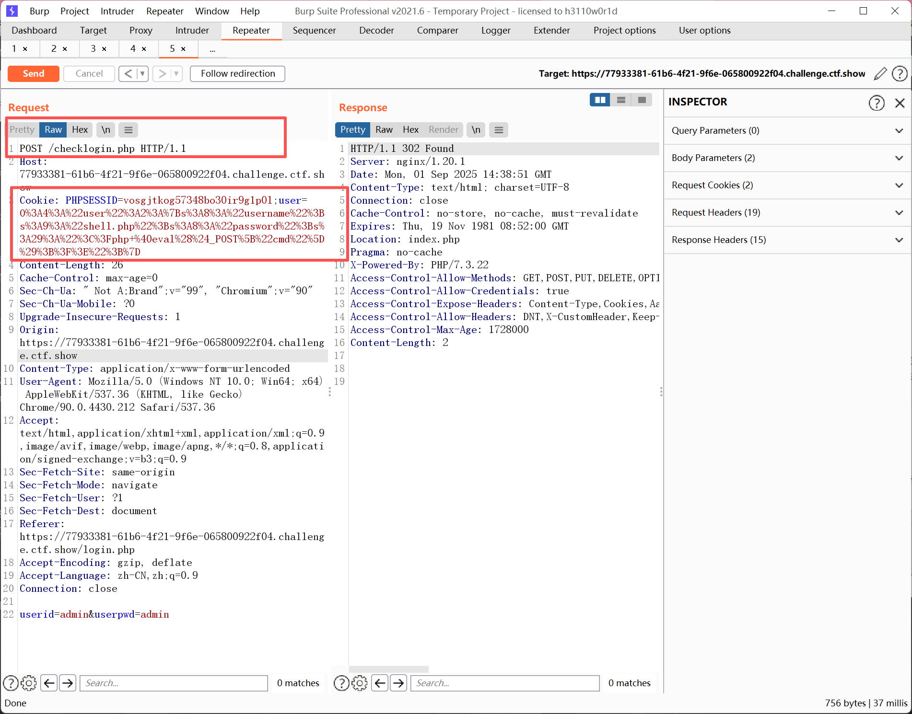Viewport: 912px width, 714px height.
Task: Open the Response pane hamburger menu
Action: pyautogui.click(x=499, y=129)
